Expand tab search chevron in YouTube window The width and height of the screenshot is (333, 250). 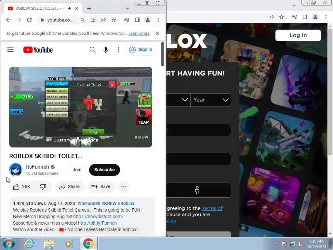[x=127, y=8]
